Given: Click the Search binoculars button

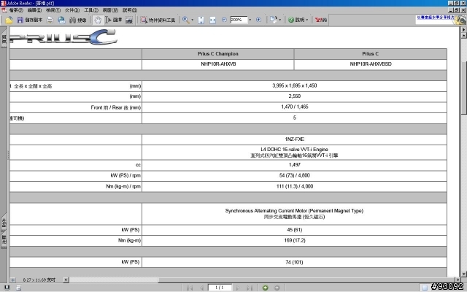Looking at the screenshot, I should point(77,20).
